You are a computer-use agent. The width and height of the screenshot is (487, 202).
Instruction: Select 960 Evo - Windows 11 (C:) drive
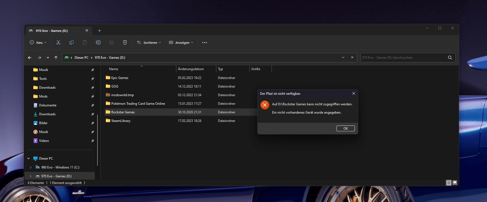click(x=60, y=167)
